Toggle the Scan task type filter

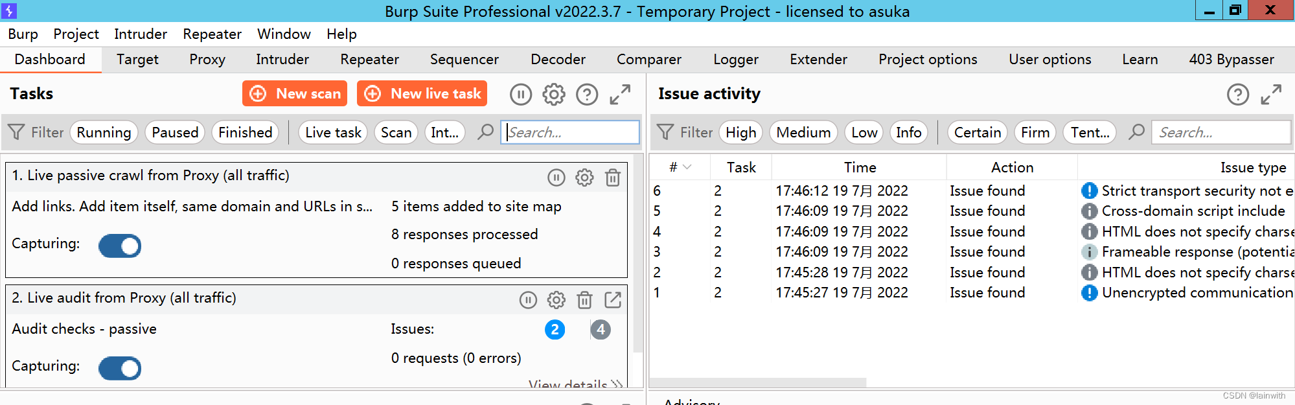[x=396, y=132]
